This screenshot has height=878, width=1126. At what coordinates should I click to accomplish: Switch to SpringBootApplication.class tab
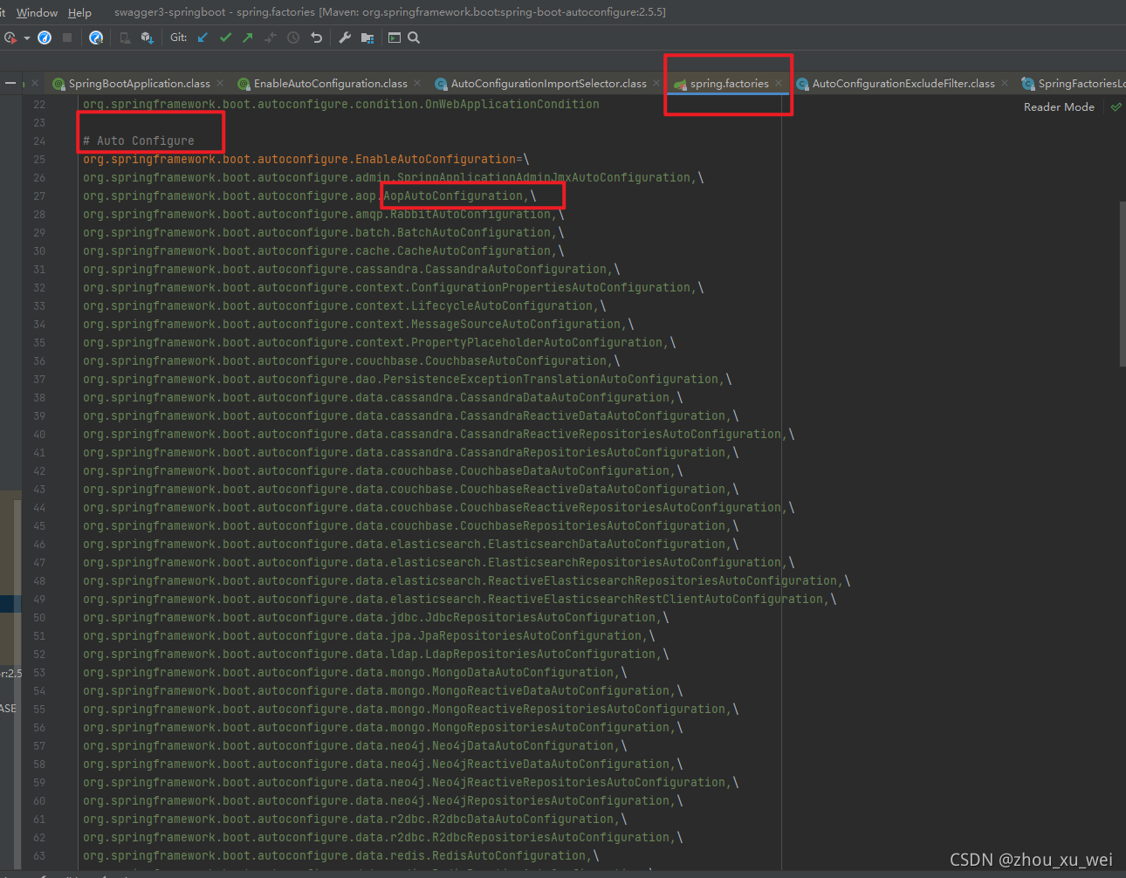(x=140, y=84)
